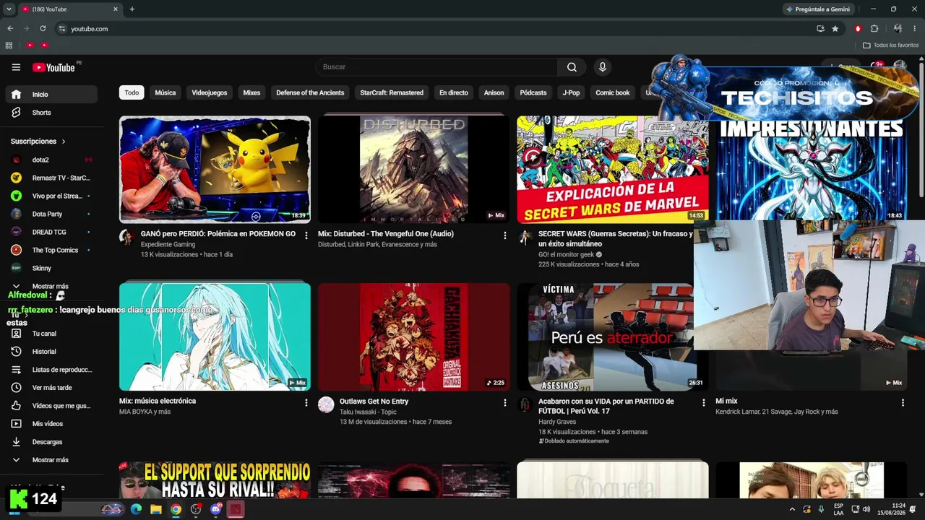Open Discord from the taskbar
This screenshot has height=520, width=925.
coord(215,509)
